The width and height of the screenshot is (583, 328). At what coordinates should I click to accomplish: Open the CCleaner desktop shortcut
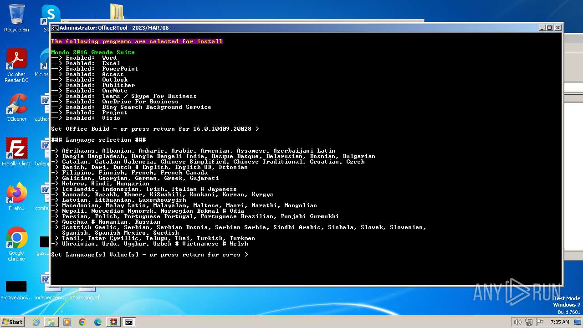tap(16, 108)
